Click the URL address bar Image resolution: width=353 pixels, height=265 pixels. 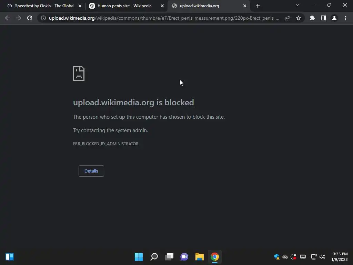point(164,18)
